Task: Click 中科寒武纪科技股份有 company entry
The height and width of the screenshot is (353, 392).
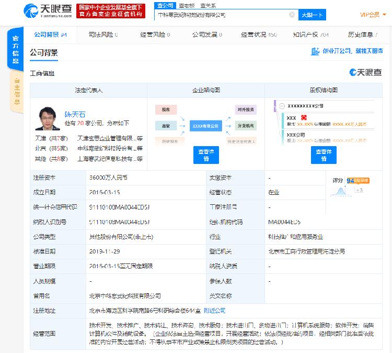Action: pos(110,149)
